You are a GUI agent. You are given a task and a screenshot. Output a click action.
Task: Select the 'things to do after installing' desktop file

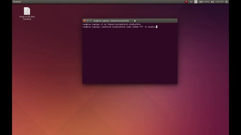[x=27, y=13]
